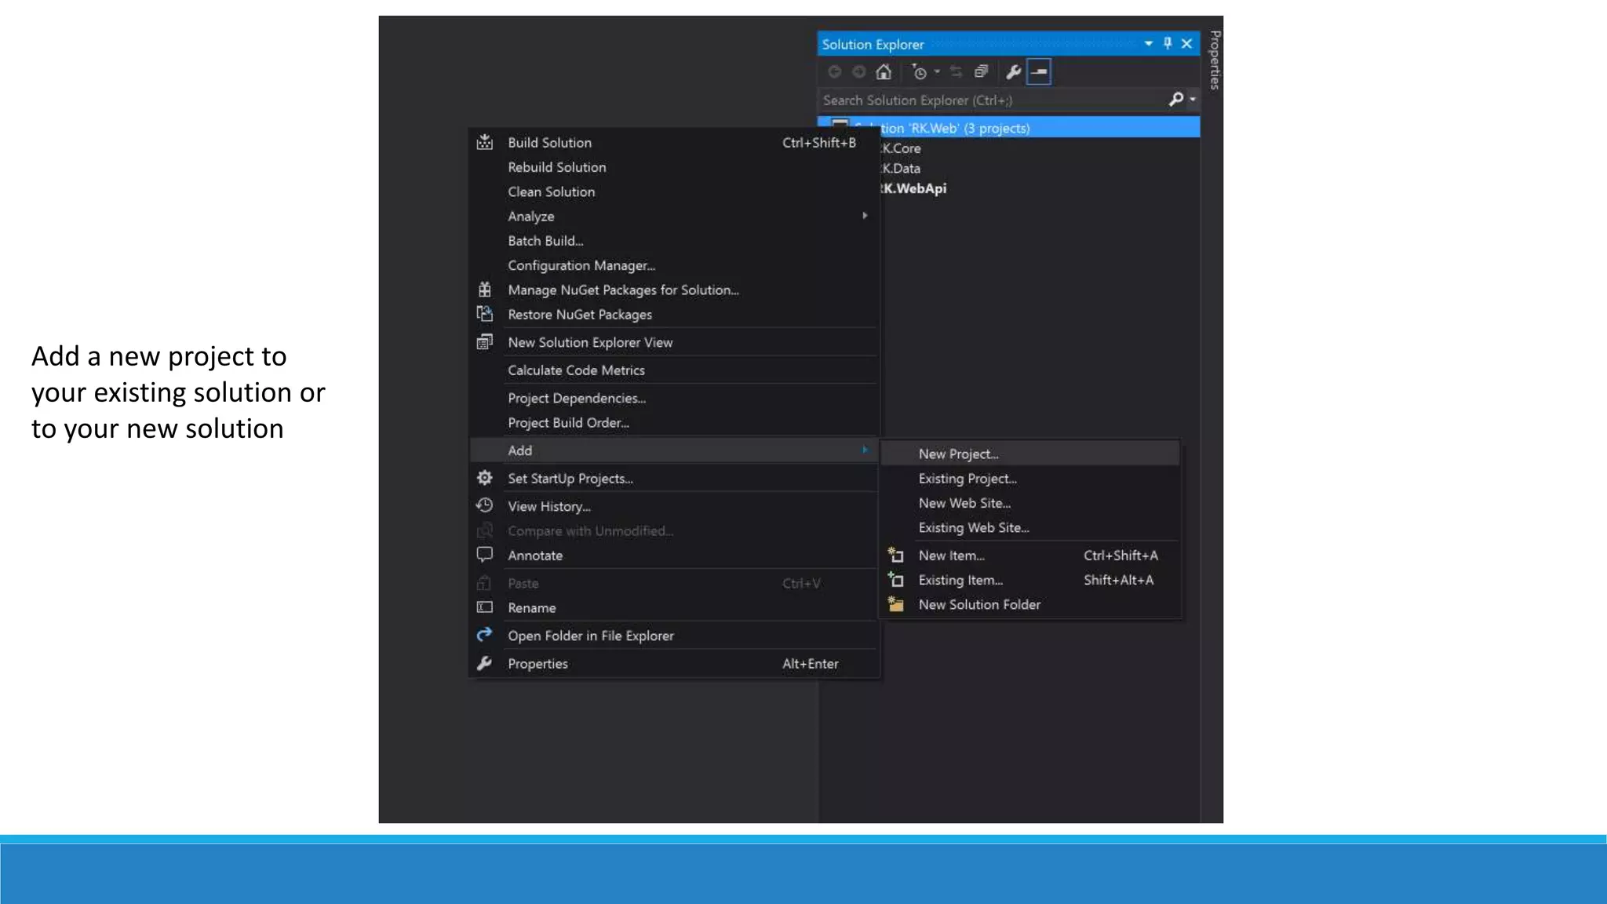Screen dimensions: 1607x904
Task: Choose Rebuild Solution
Action: click(x=674, y=167)
